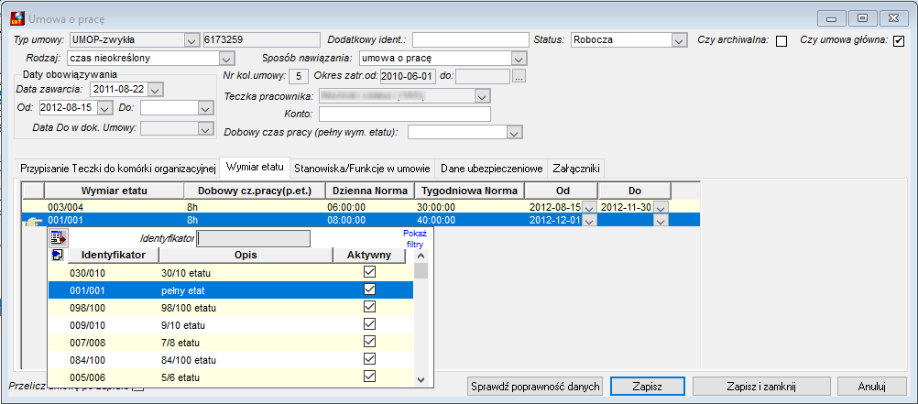The image size is (918, 404).
Task: Open the Teczka pracownika dropdown
Action: click(x=482, y=96)
